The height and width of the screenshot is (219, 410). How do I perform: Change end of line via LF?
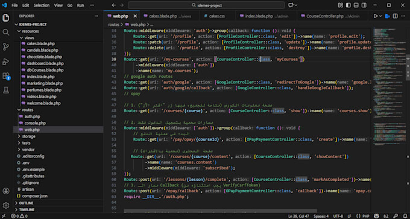tap(349, 216)
